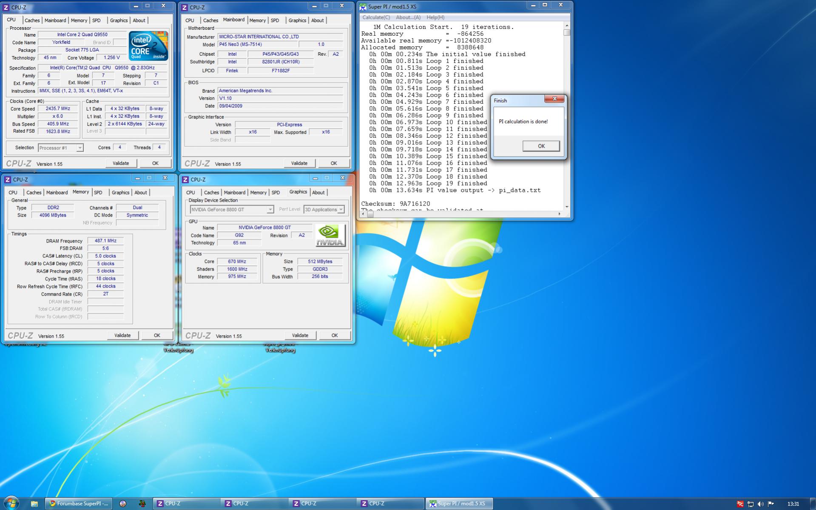Click the Intel Core 2 Quad logo
The height and width of the screenshot is (510, 816).
click(148, 46)
